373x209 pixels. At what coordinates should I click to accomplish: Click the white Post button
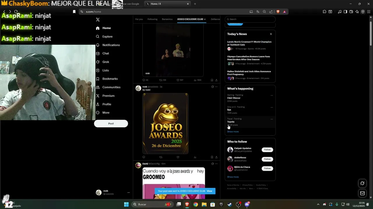coord(111,124)
